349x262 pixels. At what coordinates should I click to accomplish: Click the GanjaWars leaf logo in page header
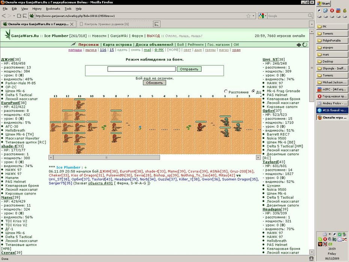click(8, 35)
